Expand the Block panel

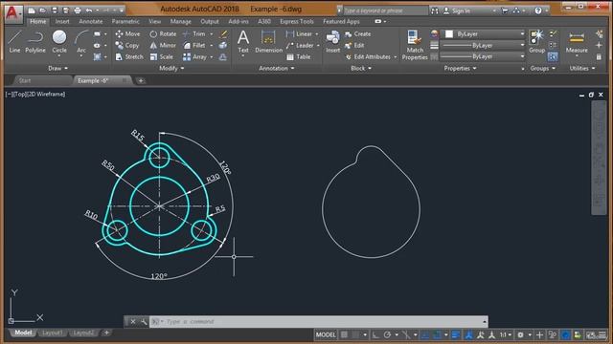click(x=361, y=68)
